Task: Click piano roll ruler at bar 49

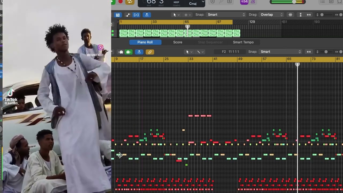Action: click(240, 59)
